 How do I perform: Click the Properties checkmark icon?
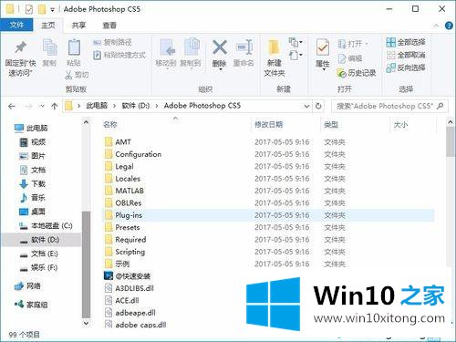tap(323, 47)
